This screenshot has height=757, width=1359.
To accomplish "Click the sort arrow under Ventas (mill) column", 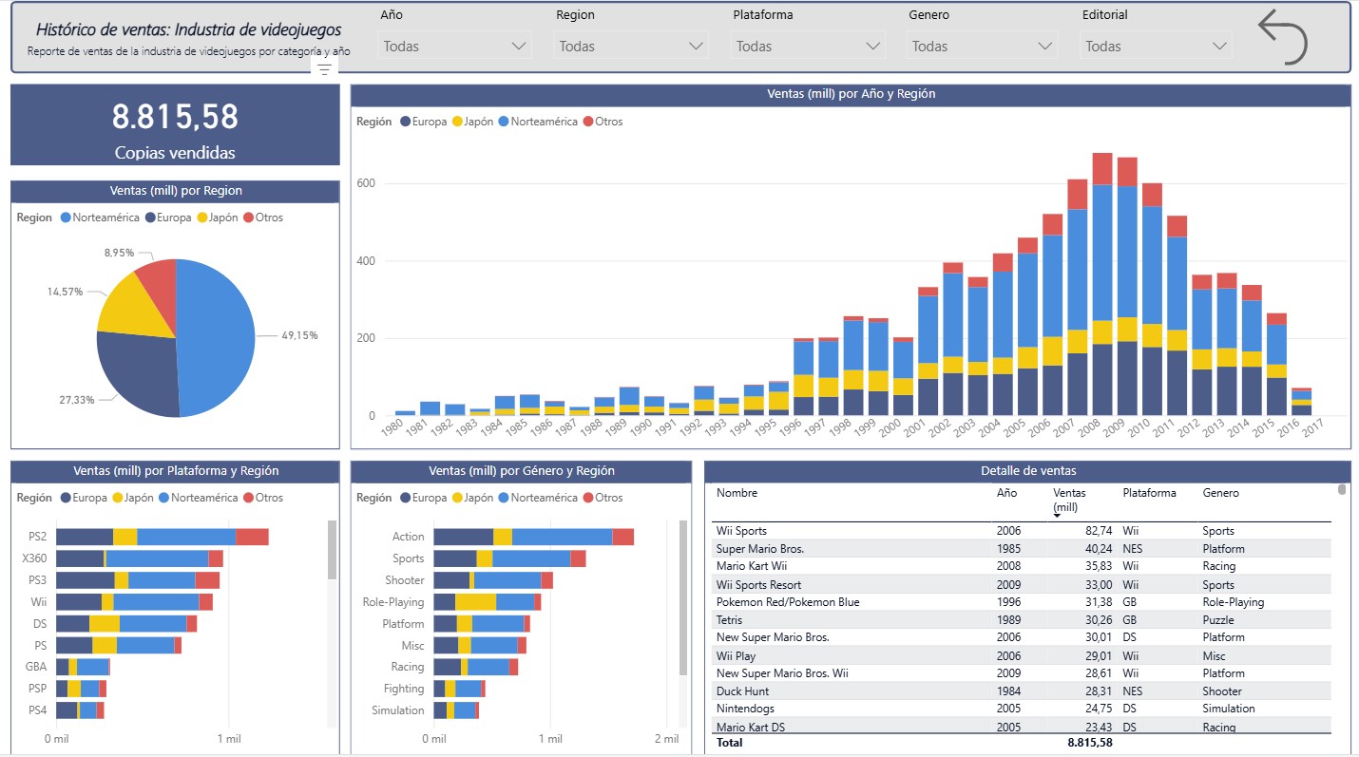I will point(1057,515).
